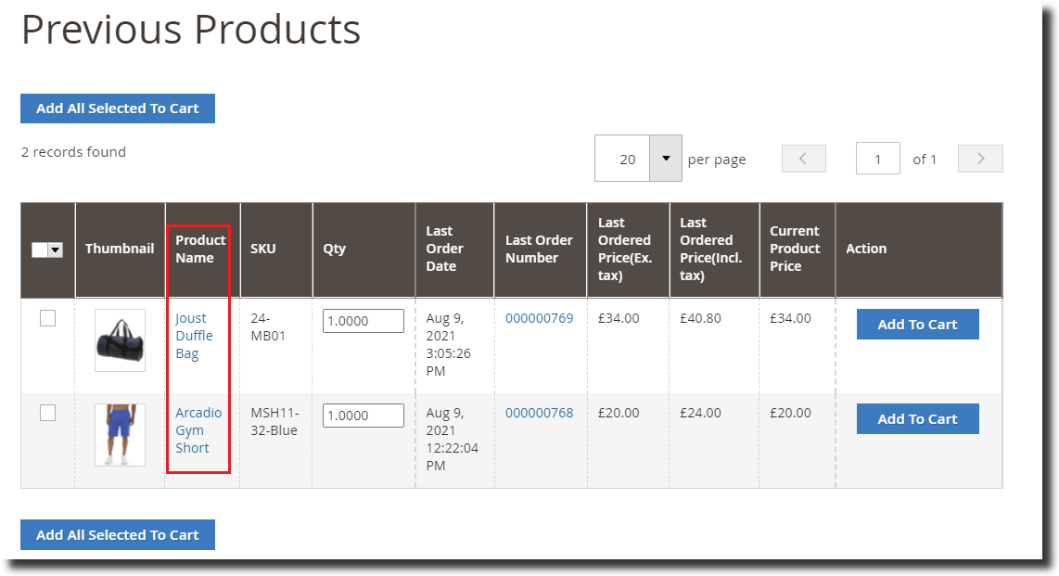Click the page number input box
The width and height of the screenshot is (1059, 576).
click(x=877, y=158)
